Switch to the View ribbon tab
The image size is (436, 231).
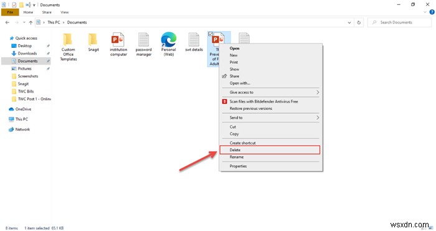pos(65,12)
